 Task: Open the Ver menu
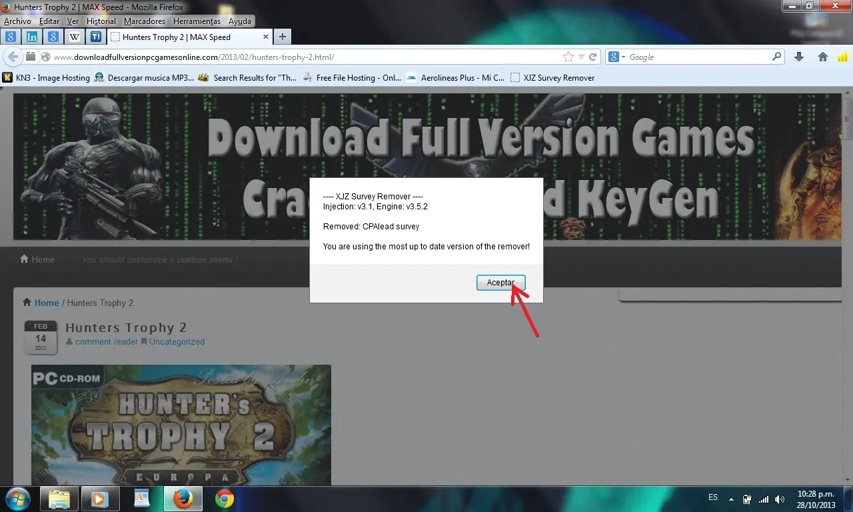click(x=73, y=21)
